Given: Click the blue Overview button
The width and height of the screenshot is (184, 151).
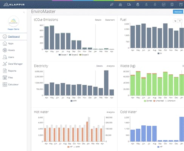Looking at the screenshot, I should point(178,12).
